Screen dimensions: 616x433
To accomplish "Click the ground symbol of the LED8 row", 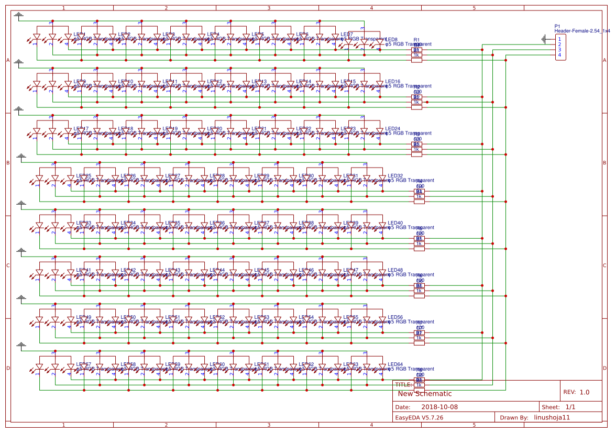I will coord(18,15).
